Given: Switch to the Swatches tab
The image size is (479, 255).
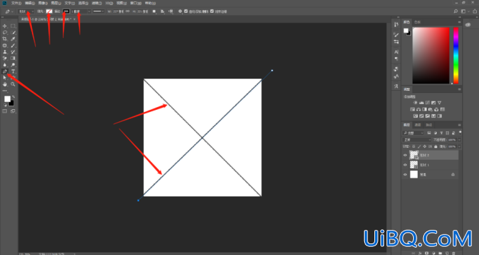Looking at the screenshot, I should pos(417,22).
